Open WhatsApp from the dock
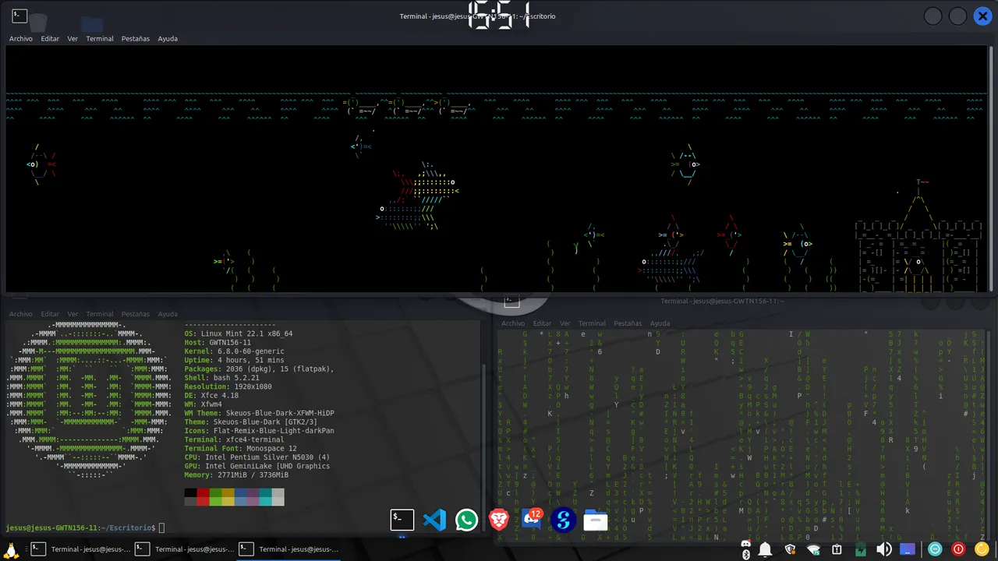 (466, 520)
